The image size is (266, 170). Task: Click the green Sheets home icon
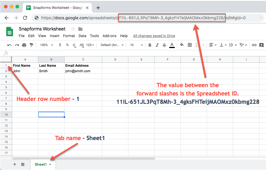pyautogui.click(x=9, y=32)
